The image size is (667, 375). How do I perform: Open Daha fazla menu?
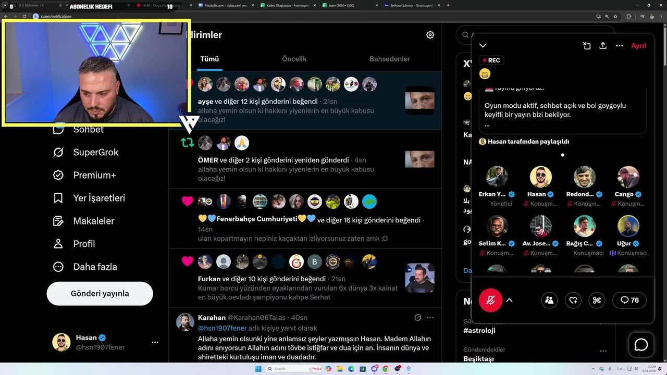click(x=85, y=267)
